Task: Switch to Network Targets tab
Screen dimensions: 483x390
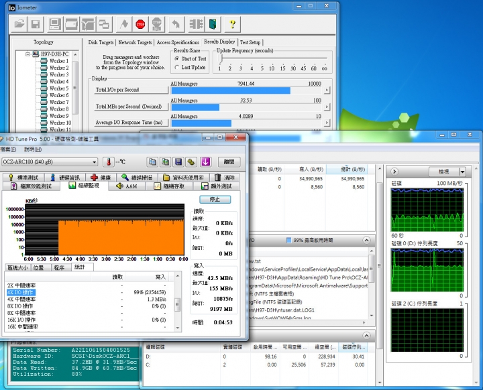Action: pyautogui.click(x=135, y=42)
